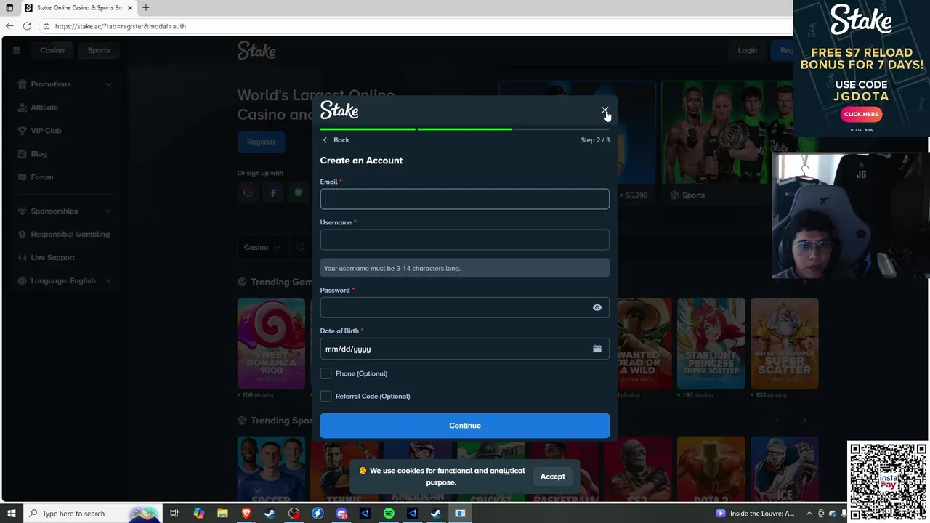Open Task View from the taskbar
This screenshot has height=523, width=930.
pyautogui.click(x=174, y=514)
